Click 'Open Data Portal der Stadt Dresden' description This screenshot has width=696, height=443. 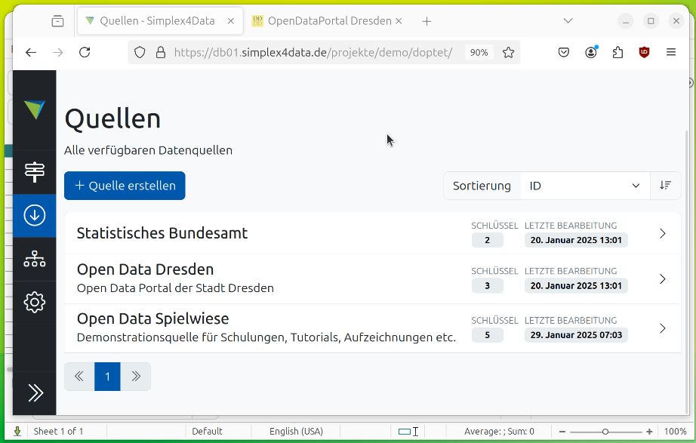(x=175, y=288)
